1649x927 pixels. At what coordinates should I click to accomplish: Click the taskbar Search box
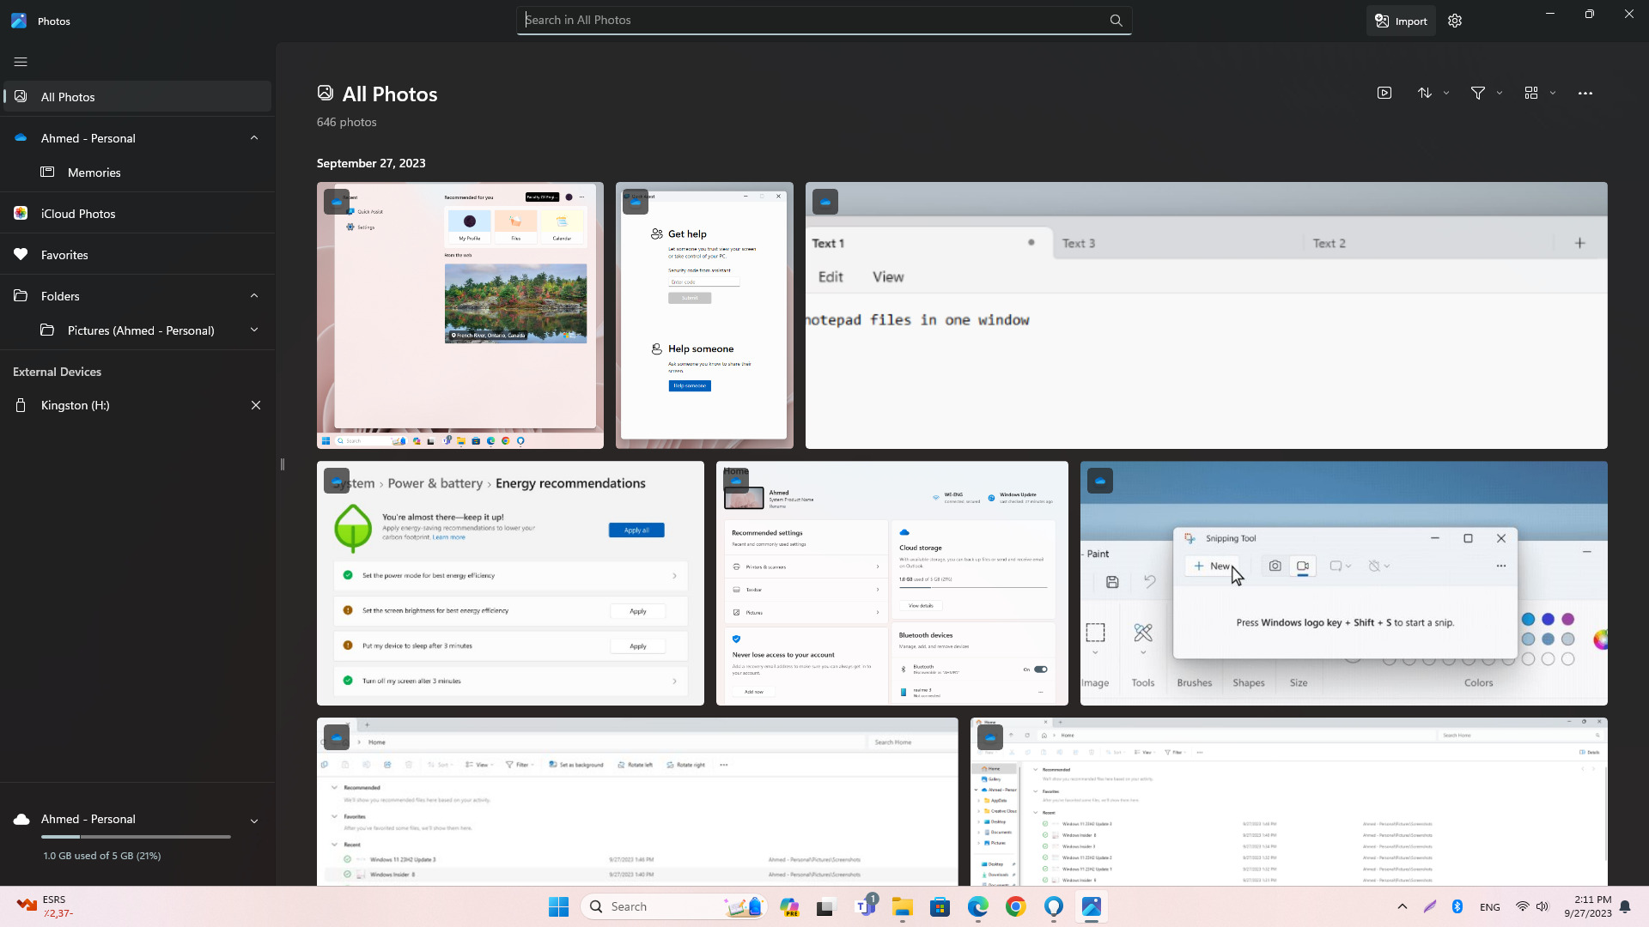point(673,906)
